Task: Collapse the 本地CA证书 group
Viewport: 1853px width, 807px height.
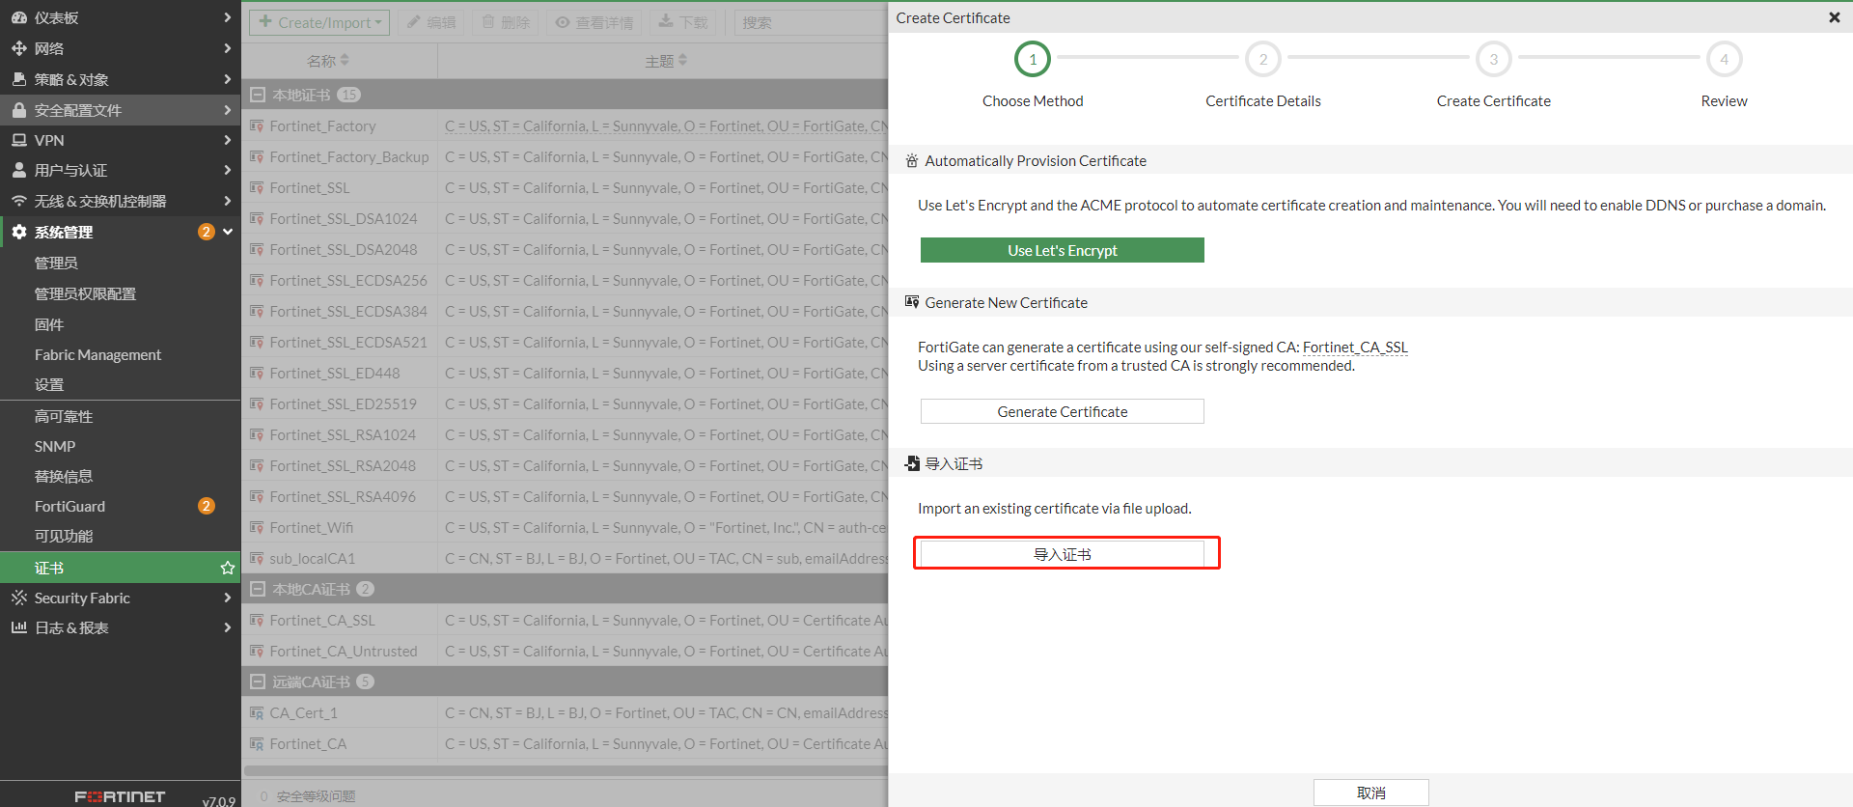Action: [258, 589]
